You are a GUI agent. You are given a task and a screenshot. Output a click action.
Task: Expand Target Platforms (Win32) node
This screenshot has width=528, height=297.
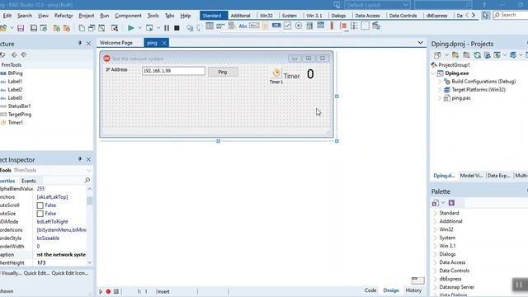pyautogui.click(x=440, y=90)
